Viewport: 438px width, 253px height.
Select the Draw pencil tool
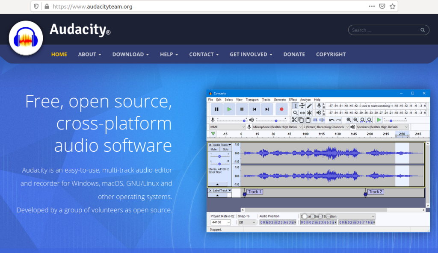click(309, 106)
